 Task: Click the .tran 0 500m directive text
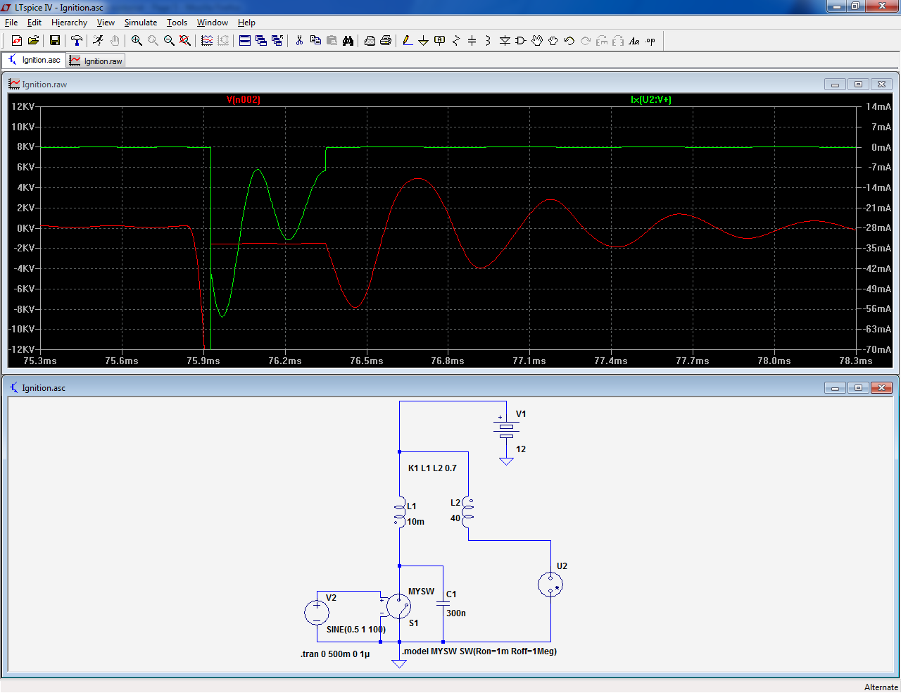pyautogui.click(x=335, y=654)
